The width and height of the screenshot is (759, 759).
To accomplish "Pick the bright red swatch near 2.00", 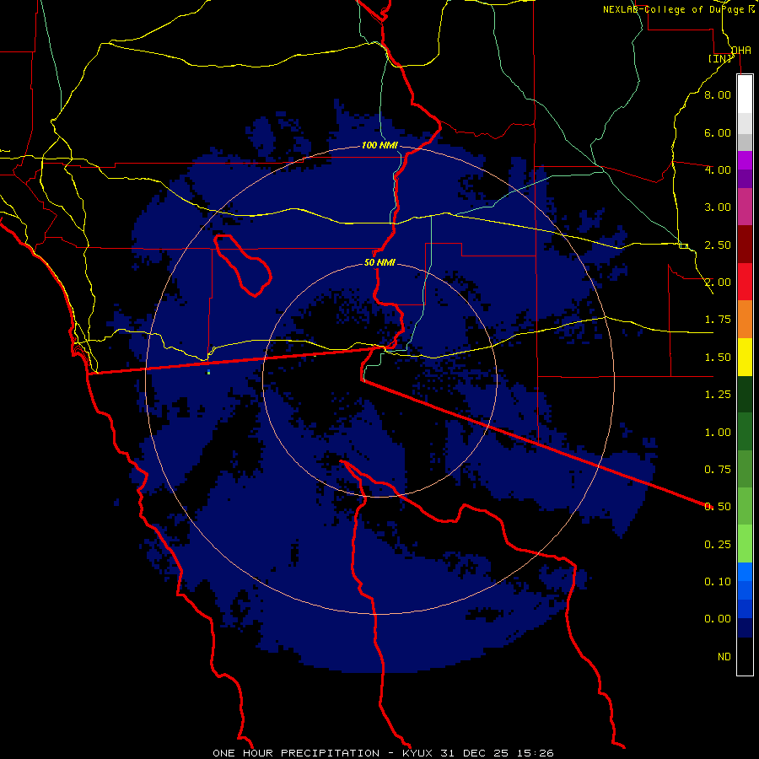I will (745, 282).
